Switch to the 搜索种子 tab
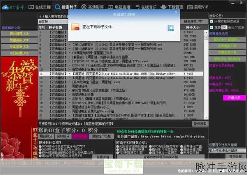 (66, 7)
